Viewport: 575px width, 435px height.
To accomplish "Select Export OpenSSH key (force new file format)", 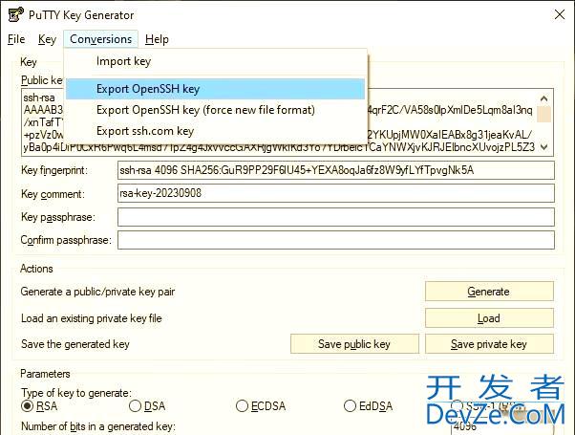I will pos(216,110).
